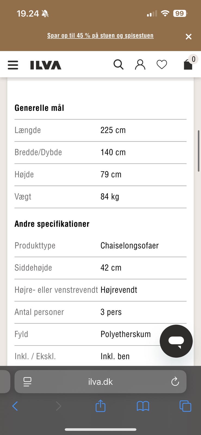Open the shopping bag cart
Viewport: 201px width, 435px height.
click(188, 65)
